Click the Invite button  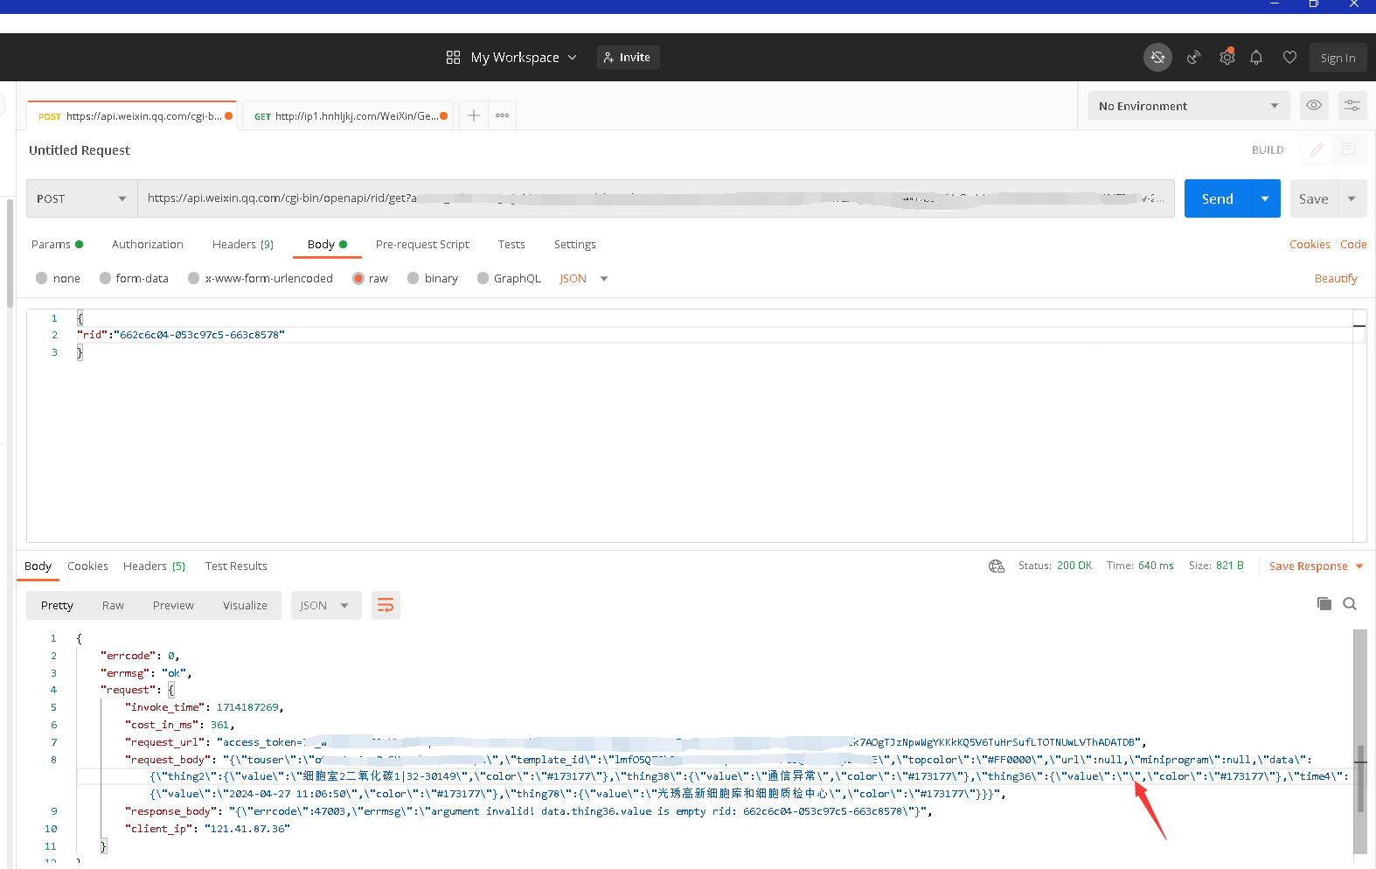tap(628, 58)
